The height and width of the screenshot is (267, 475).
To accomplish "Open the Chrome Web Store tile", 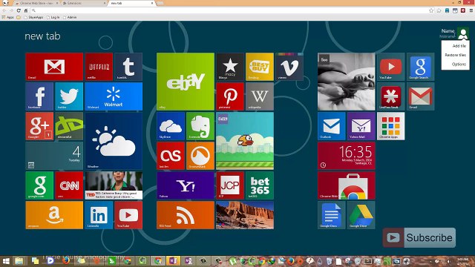I will (x=347, y=185).
